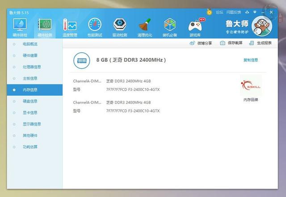Click first ChannelA-DIM... slot label
Image resolution: width=286 pixels, height=197 pixels.
click(x=87, y=81)
